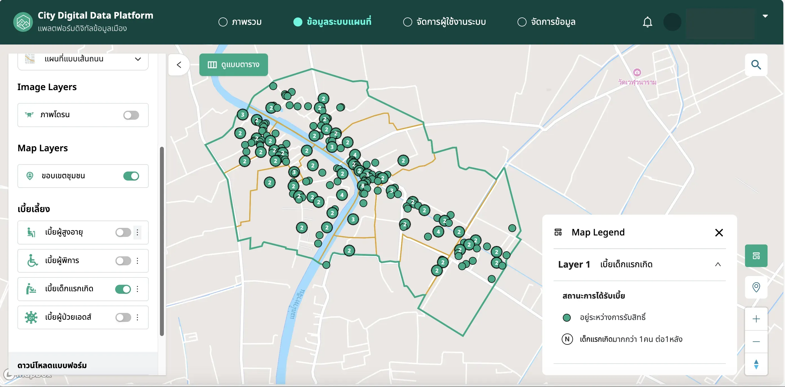
Task: Zoom in with the plus icon
Action: [x=756, y=319]
